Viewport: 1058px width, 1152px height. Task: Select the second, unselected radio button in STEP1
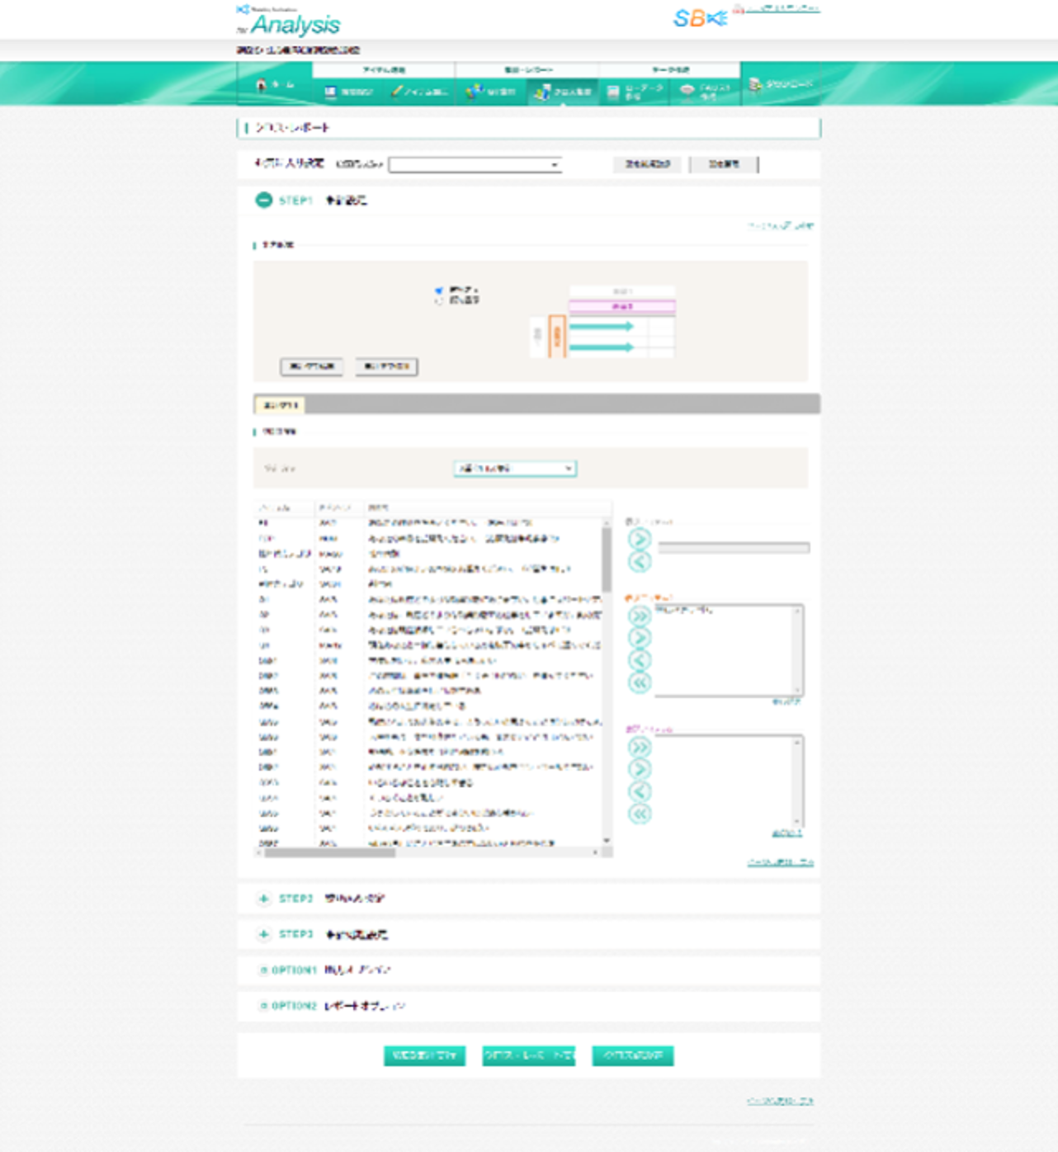point(439,301)
